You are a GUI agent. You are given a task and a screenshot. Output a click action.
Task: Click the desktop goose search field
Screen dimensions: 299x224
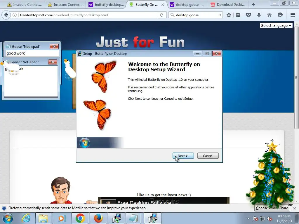click(196, 15)
